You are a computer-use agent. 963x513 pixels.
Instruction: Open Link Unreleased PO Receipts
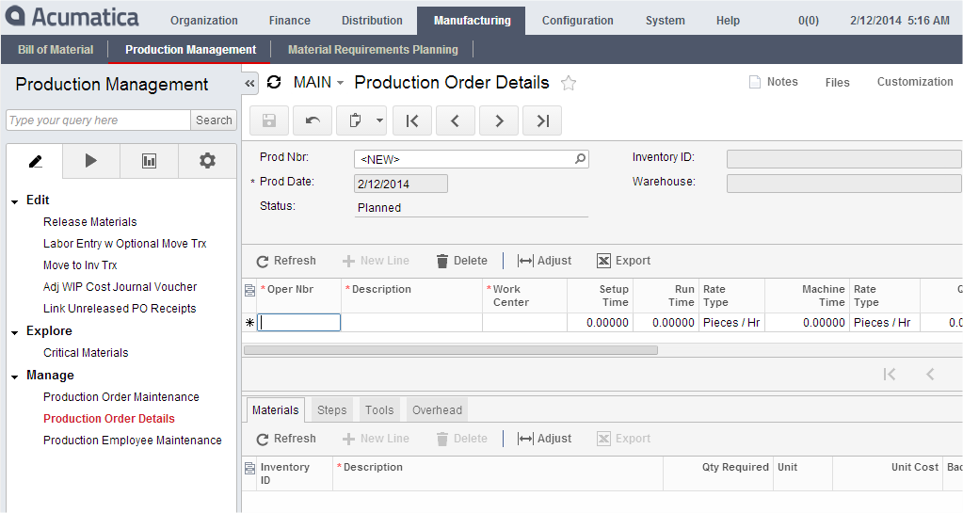120,308
